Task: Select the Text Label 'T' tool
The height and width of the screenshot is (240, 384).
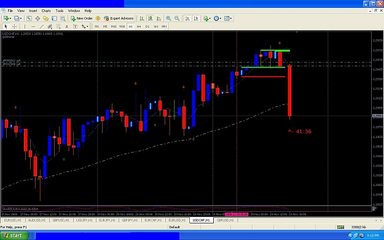Action: (75, 26)
